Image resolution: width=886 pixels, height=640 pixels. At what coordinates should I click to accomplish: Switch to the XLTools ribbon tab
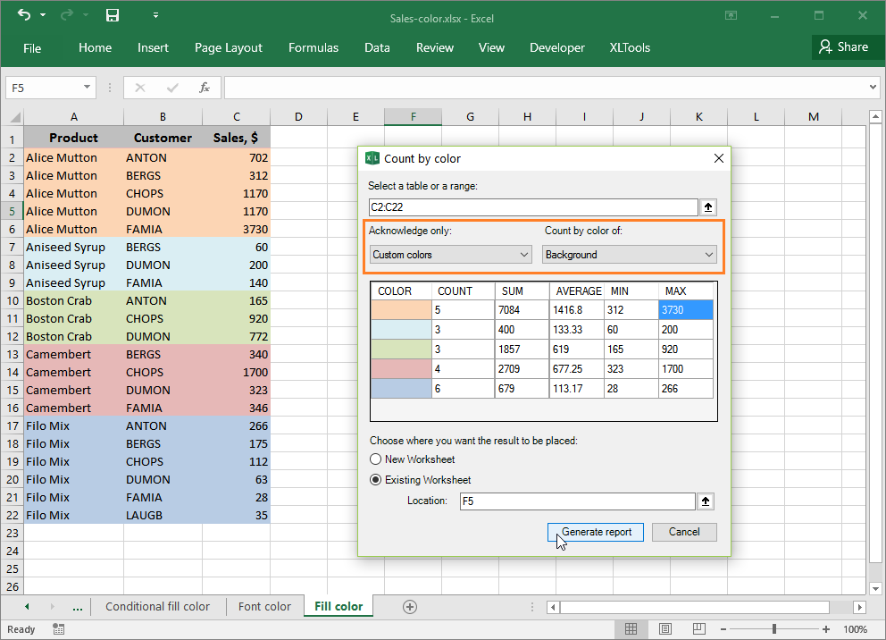pos(630,47)
